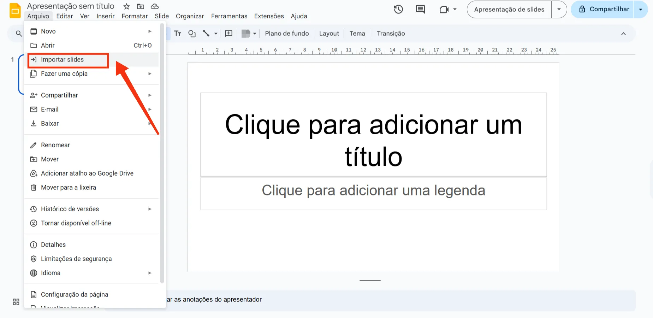The width and height of the screenshot is (653, 318).
Task: Start a Google Meet call
Action: (444, 9)
